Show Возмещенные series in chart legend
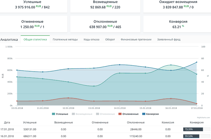The height and width of the screenshot is (139, 211). tap(82, 114)
